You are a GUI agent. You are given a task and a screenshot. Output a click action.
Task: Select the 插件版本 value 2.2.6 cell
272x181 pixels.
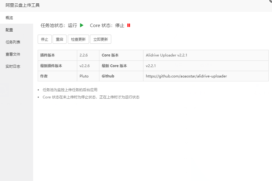(84, 55)
